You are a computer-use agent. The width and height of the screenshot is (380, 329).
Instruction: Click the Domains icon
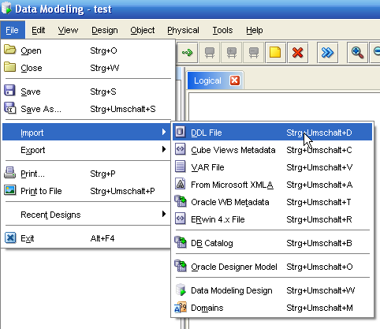pyautogui.click(x=181, y=307)
